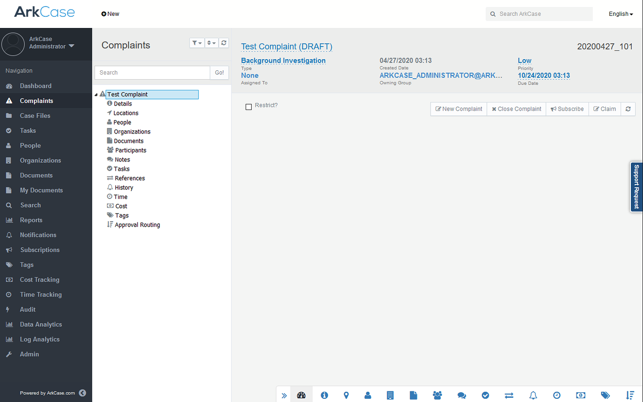Click the money (cost) icon in the bottom toolbar
Screen dimensions: 643x402
point(581,395)
